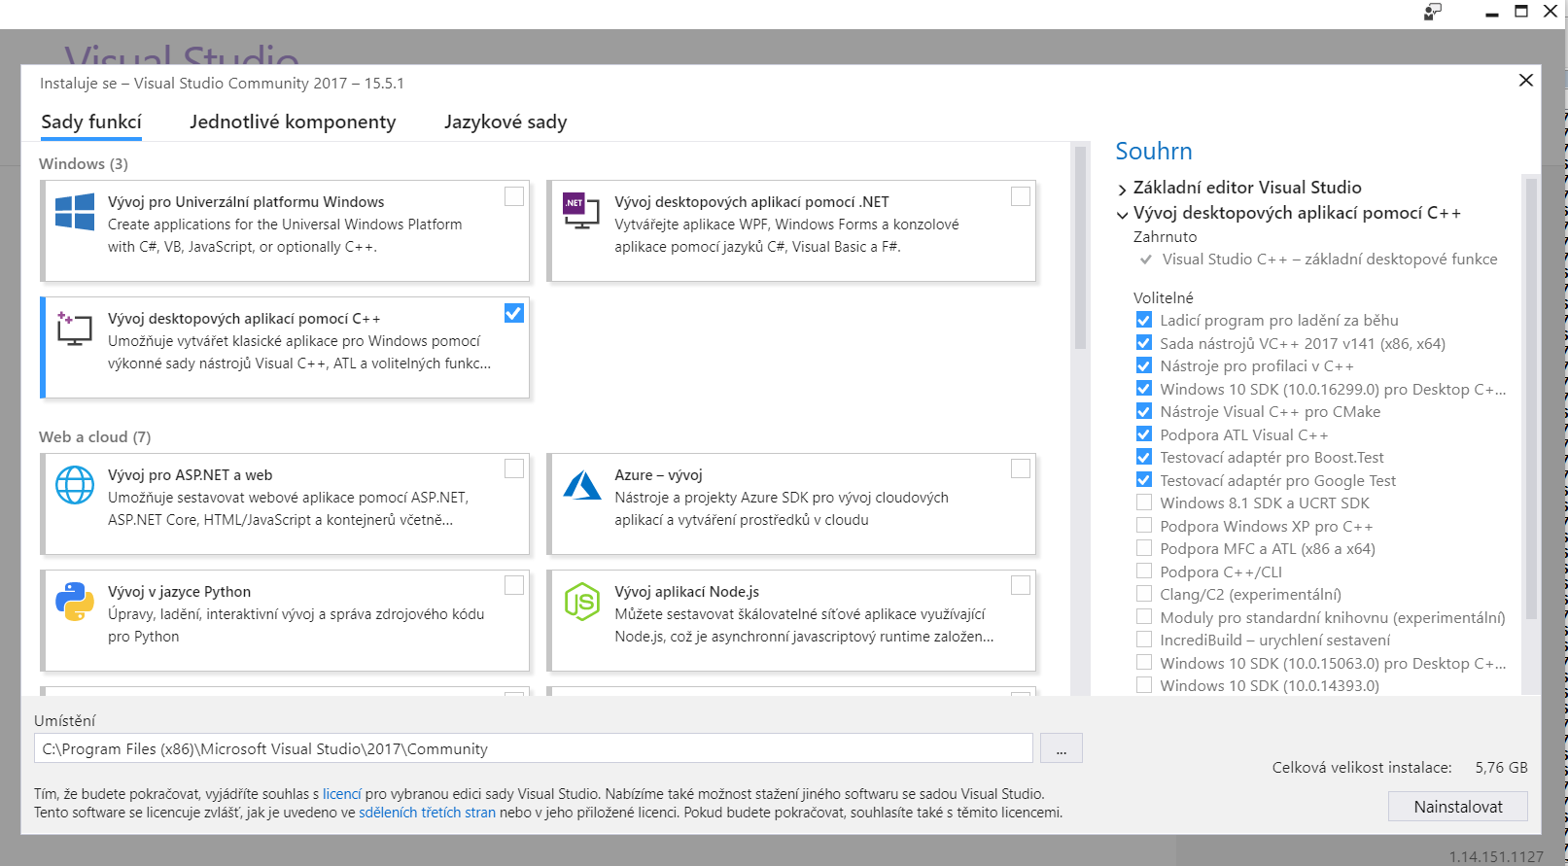This screenshot has height=866, width=1568.
Task: Collapse Vývoj desktopových aplikací pomocí C++ section
Action: pos(1123,214)
